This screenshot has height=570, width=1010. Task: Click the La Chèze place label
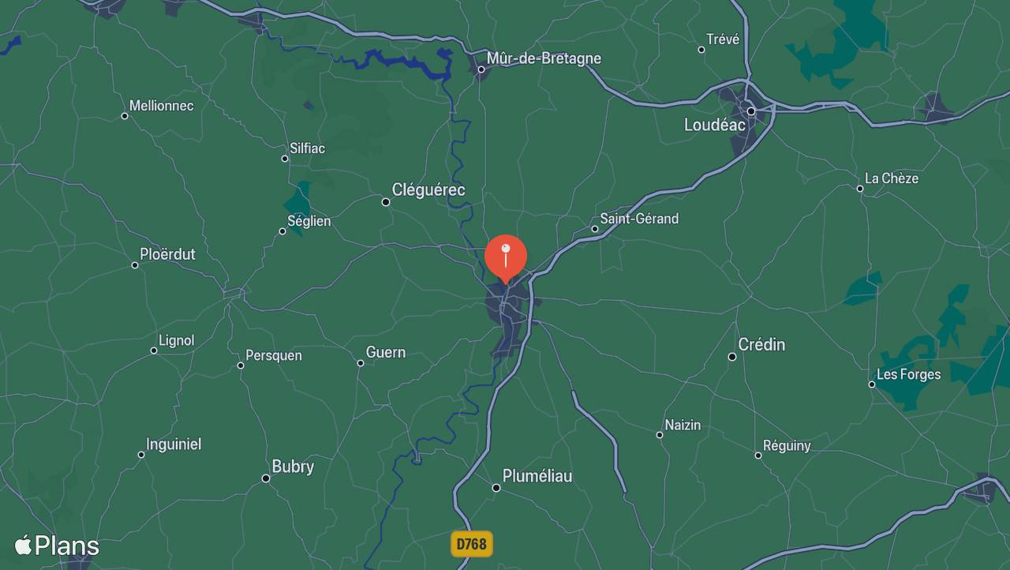tap(892, 178)
